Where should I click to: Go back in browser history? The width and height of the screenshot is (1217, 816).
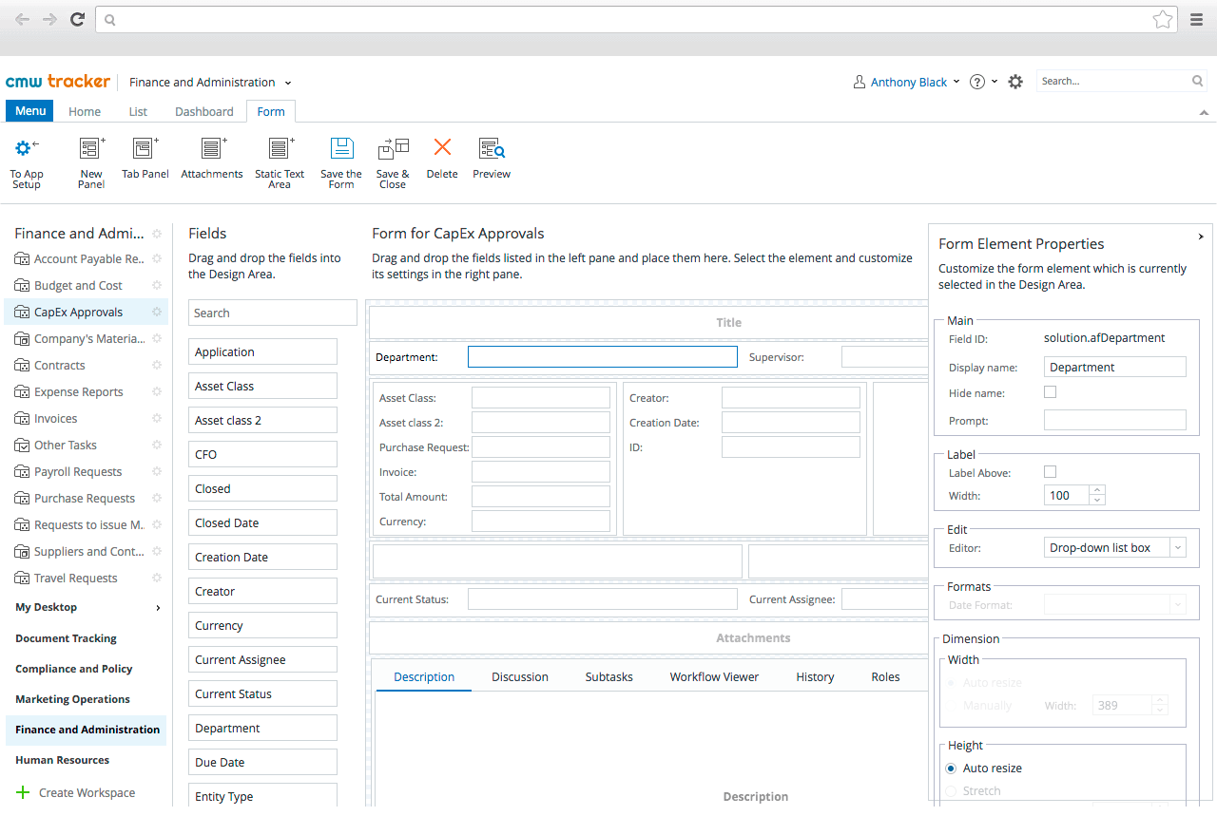point(22,19)
